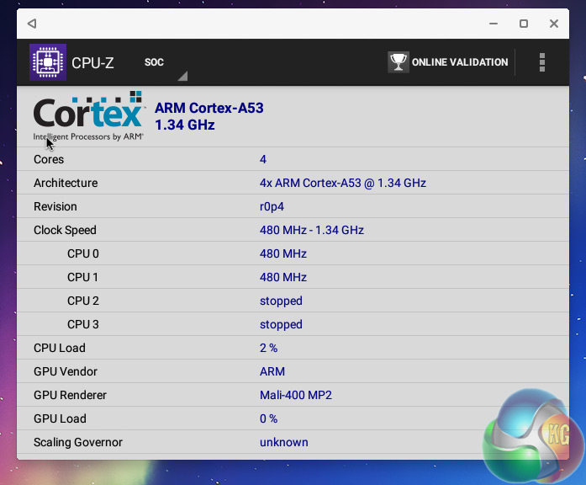586x485 pixels.
Task: Open the three-dot overflow menu
Action: click(x=542, y=62)
